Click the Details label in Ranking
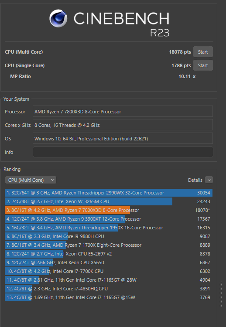The image size is (226, 327). pyautogui.click(x=195, y=180)
